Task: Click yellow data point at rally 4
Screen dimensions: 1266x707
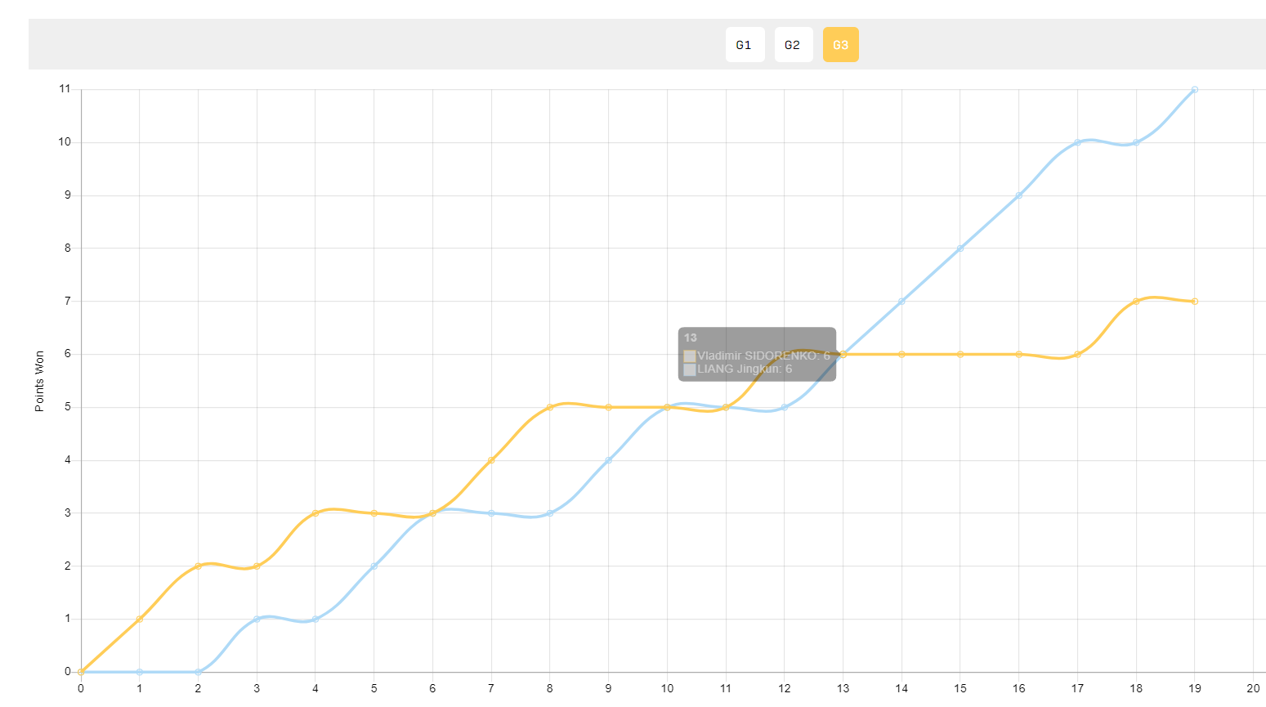Action: (315, 513)
